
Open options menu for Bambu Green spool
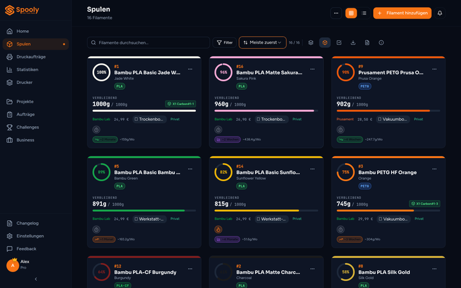pyautogui.click(x=190, y=169)
